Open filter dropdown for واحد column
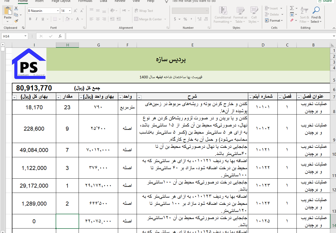Screen dimensions: 336x233 click(121, 98)
